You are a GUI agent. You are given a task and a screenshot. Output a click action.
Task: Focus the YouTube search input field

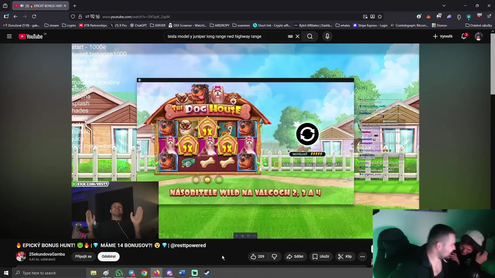click(x=226, y=36)
